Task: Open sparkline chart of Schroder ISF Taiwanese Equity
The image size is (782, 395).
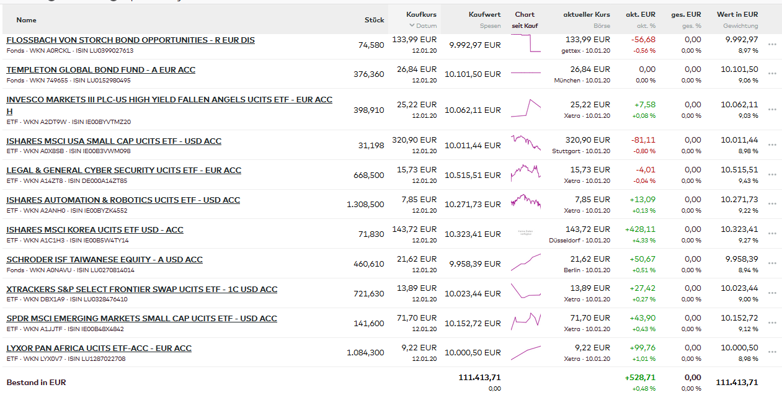Action: pyautogui.click(x=525, y=263)
